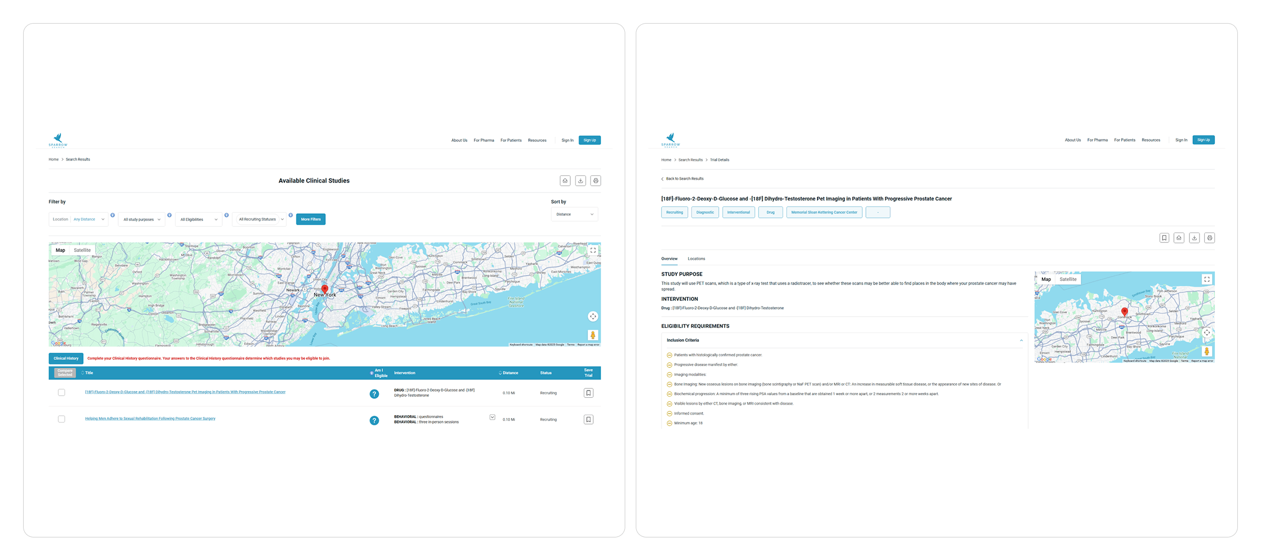Open the All study purposes dropdown

click(x=142, y=219)
